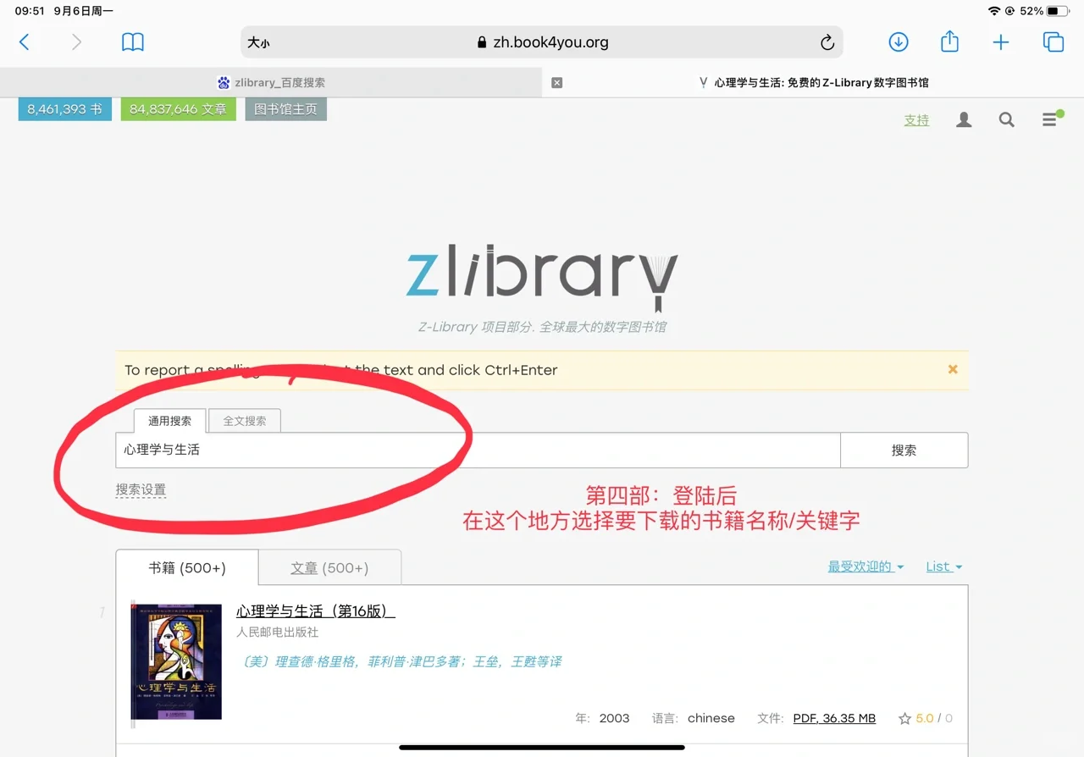Viewport: 1084px width, 757px height.
Task: Open book title 心理学与生活（第16版）
Action: pyautogui.click(x=316, y=611)
